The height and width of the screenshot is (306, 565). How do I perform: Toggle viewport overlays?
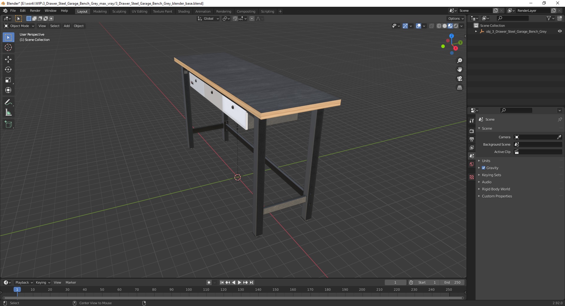(x=418, y=26)
